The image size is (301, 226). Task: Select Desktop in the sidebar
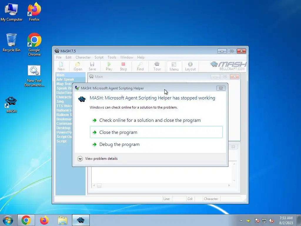click(63, 128)
